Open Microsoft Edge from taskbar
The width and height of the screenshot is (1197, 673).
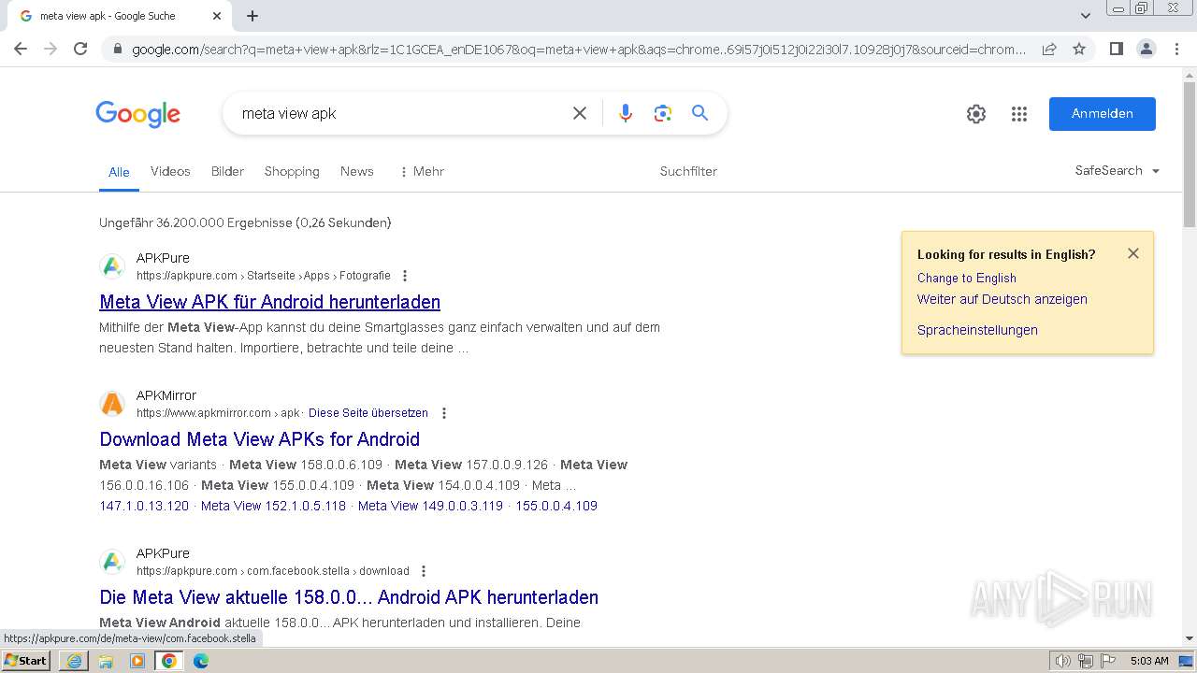coord(201,661)
